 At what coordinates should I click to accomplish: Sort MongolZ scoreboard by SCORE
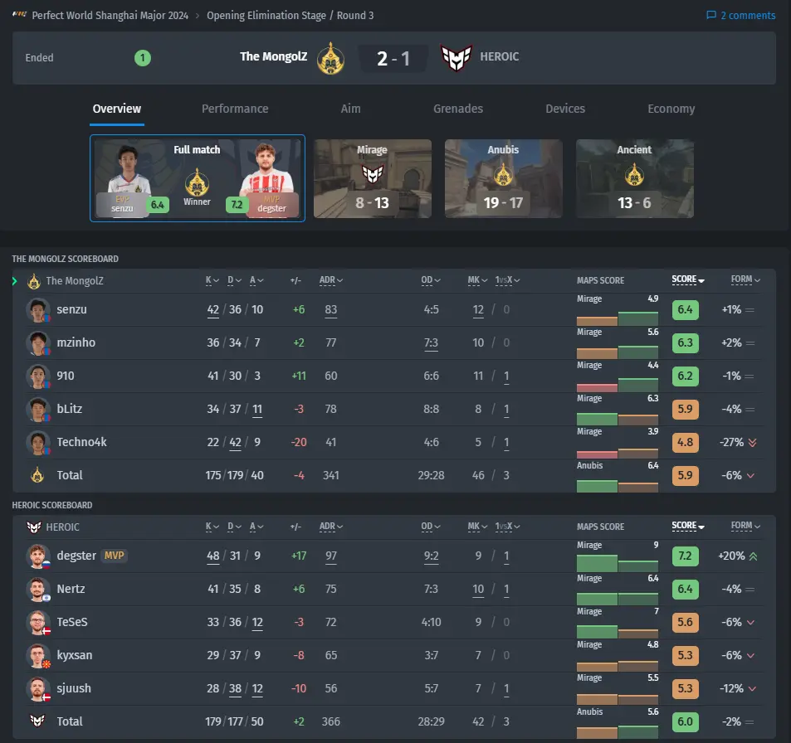[687, 279]
